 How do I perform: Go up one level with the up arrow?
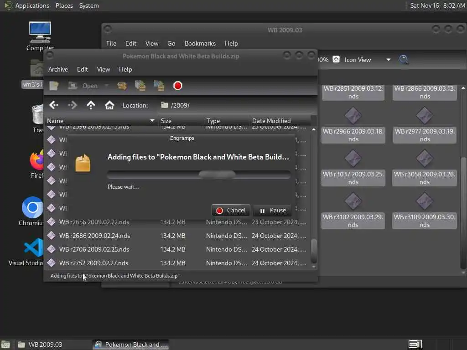point(91,105)
